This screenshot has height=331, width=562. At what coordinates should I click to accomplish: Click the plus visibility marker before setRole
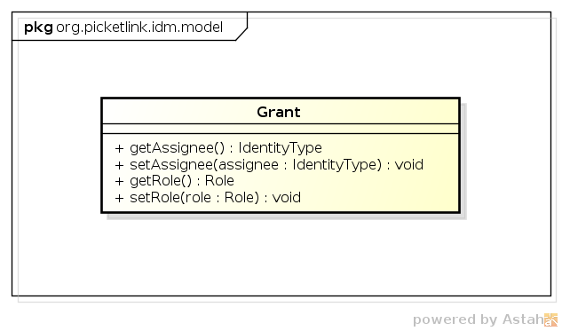(119, 198)
